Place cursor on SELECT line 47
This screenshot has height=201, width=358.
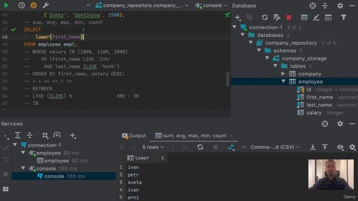(x=32, y=30)
